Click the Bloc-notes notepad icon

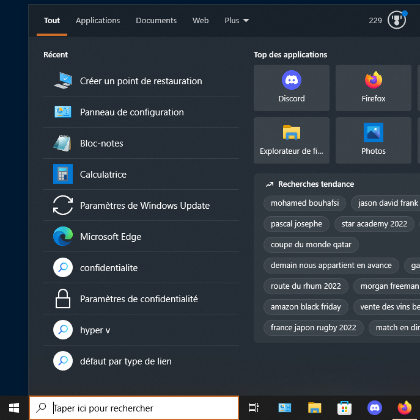(x=62, y=143)
